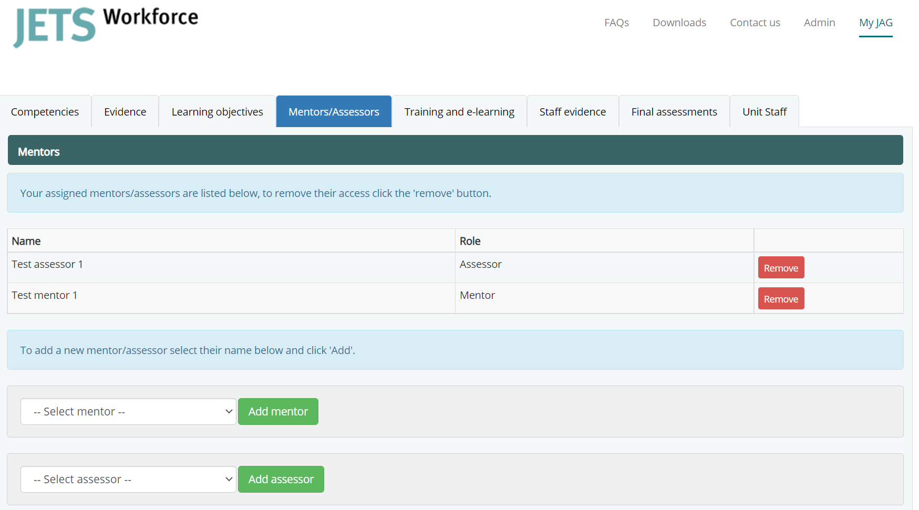Open the FAQs page
Image resolution: width=919 pixels, height=510 pixels.
point(616,23)
